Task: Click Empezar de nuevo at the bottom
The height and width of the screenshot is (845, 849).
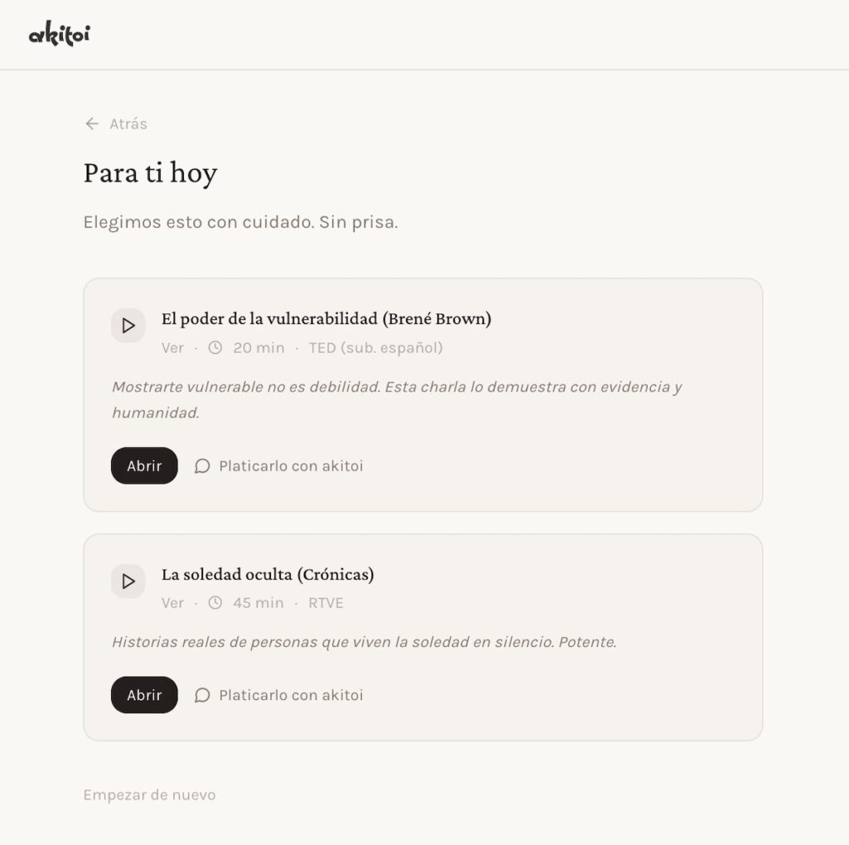Action: pyautogui.click(x=148, y=794)
